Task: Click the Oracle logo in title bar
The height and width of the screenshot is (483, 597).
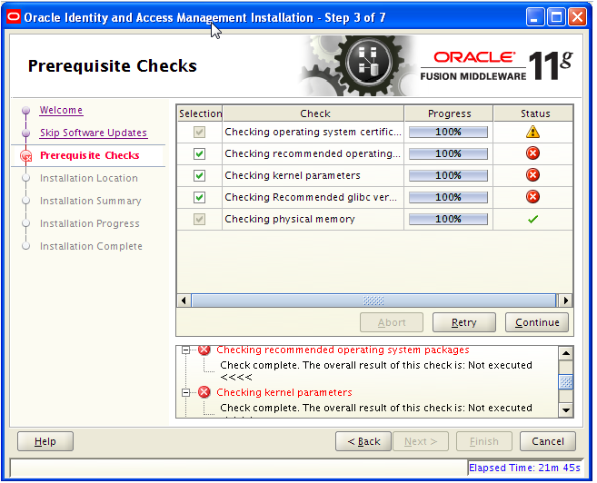Action: point(14,17)
